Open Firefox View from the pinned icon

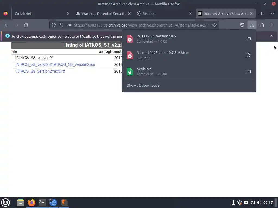point(5,14)
